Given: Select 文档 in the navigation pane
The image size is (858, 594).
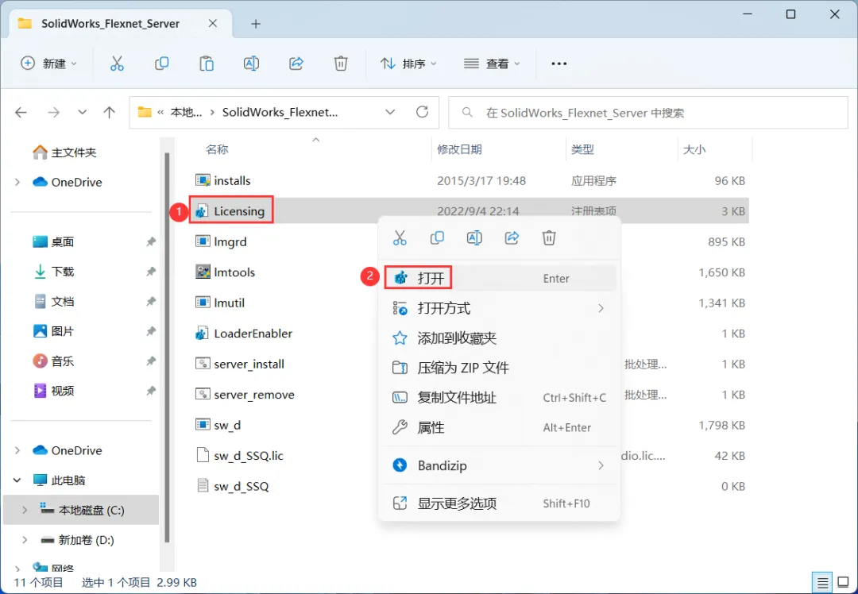Looking at the screenshot, I should (x=53, y=302).
